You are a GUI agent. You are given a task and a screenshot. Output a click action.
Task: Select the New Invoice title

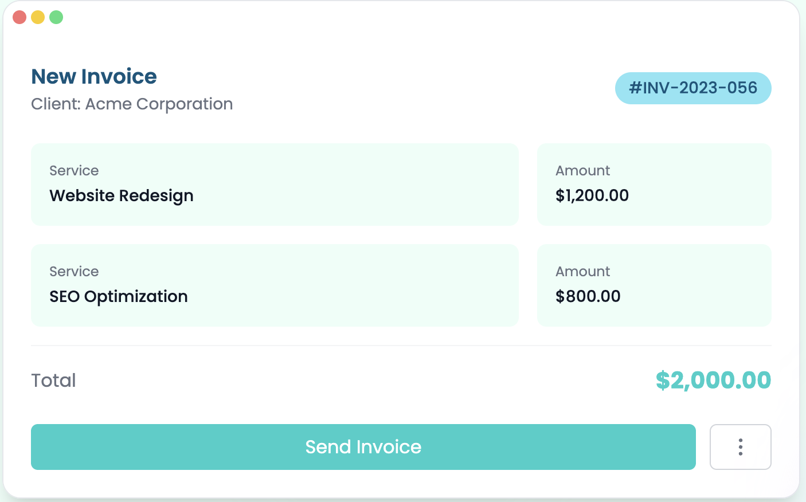93,76
